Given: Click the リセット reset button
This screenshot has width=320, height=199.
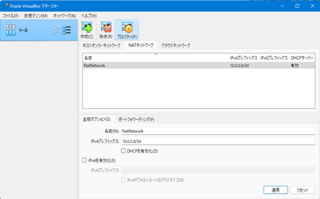Looking at the screenshot, I should (302, 190).
